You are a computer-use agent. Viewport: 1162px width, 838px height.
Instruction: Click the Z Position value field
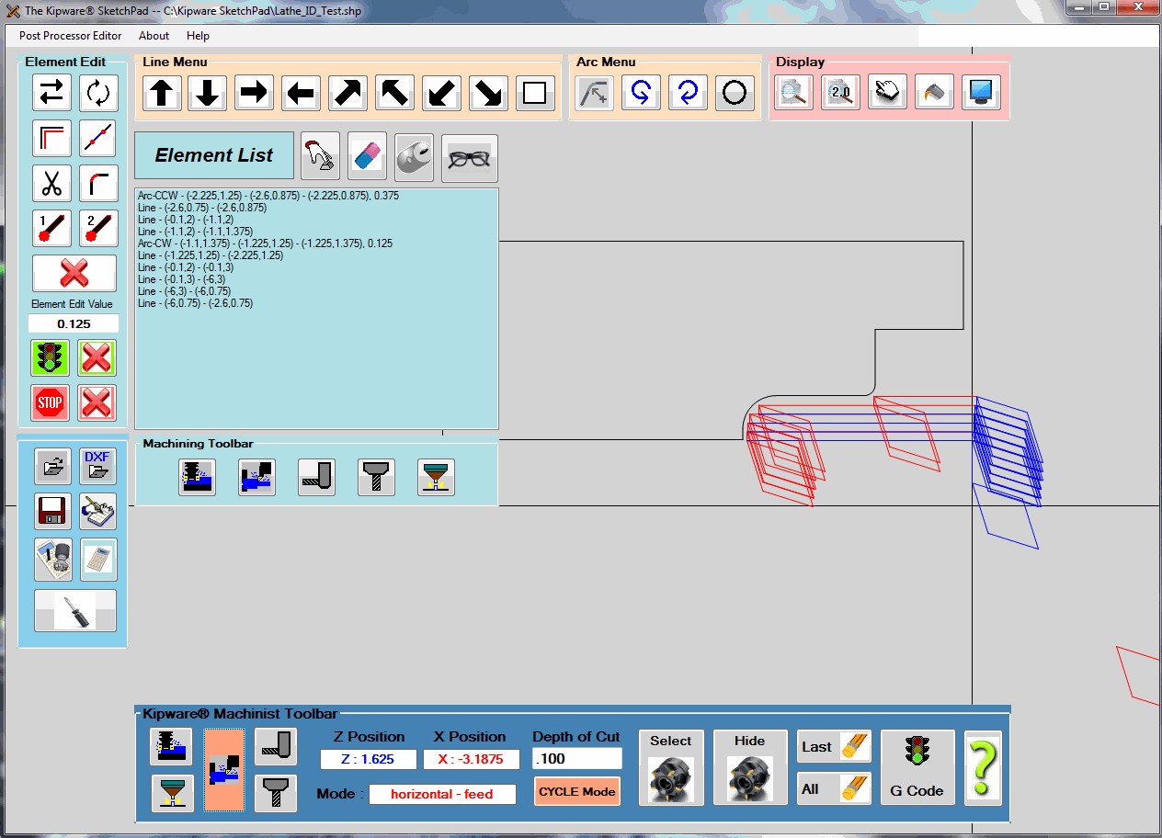click(x=369, y=760)
